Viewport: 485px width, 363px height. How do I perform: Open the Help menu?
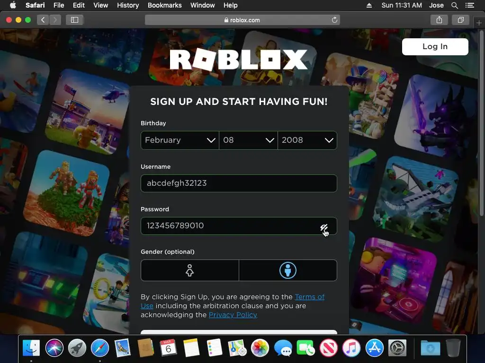pos(231,5)
